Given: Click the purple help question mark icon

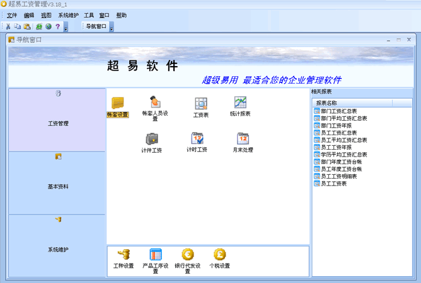Looking at the screenshot, I should click(57, 26).
